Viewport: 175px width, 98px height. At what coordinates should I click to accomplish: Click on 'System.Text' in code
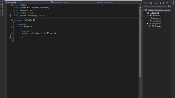coord(26,13)
